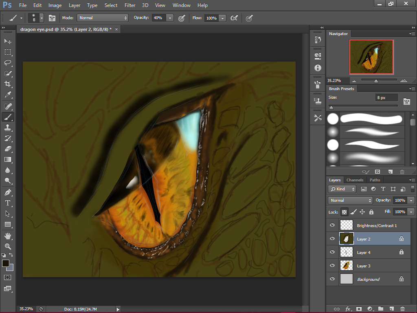
Task: Toggle visibility of Layer 3
Action: (332, 265)
